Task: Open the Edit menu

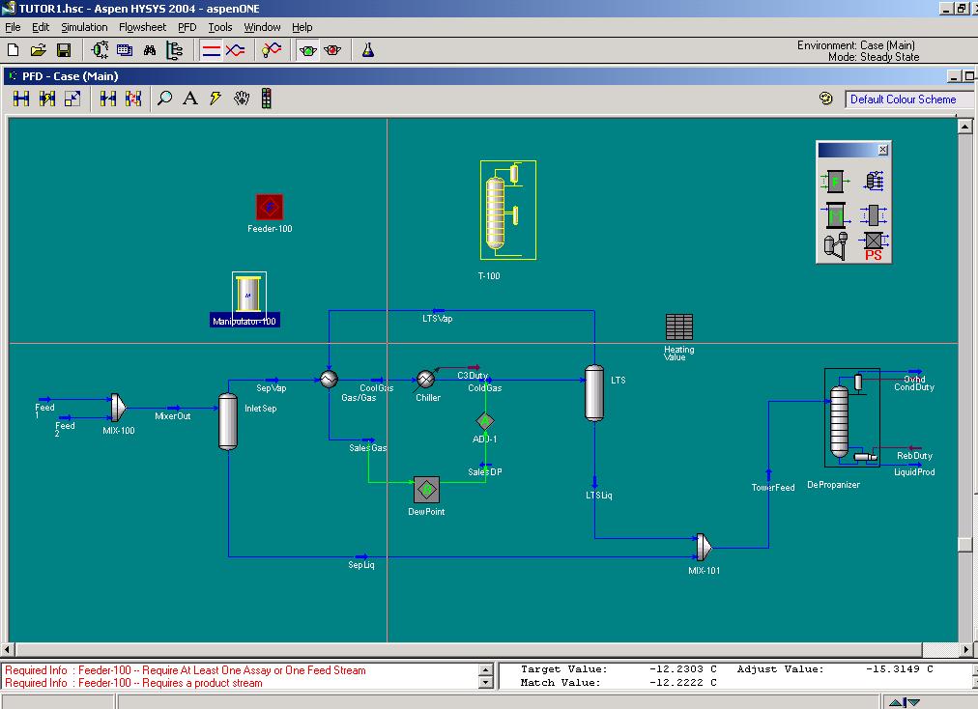Action: coord(41,27)
